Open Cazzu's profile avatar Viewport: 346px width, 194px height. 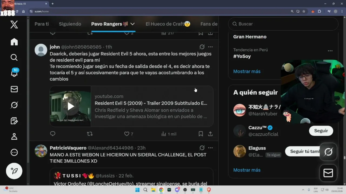point(239,131)
